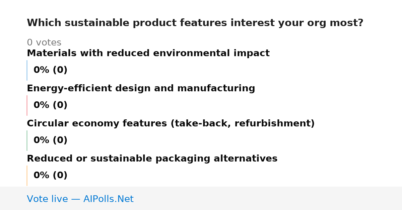Viewport: 402px width, 210px height.
Task: Click 0% (0) under Materials option
Action: pos(51,70)
